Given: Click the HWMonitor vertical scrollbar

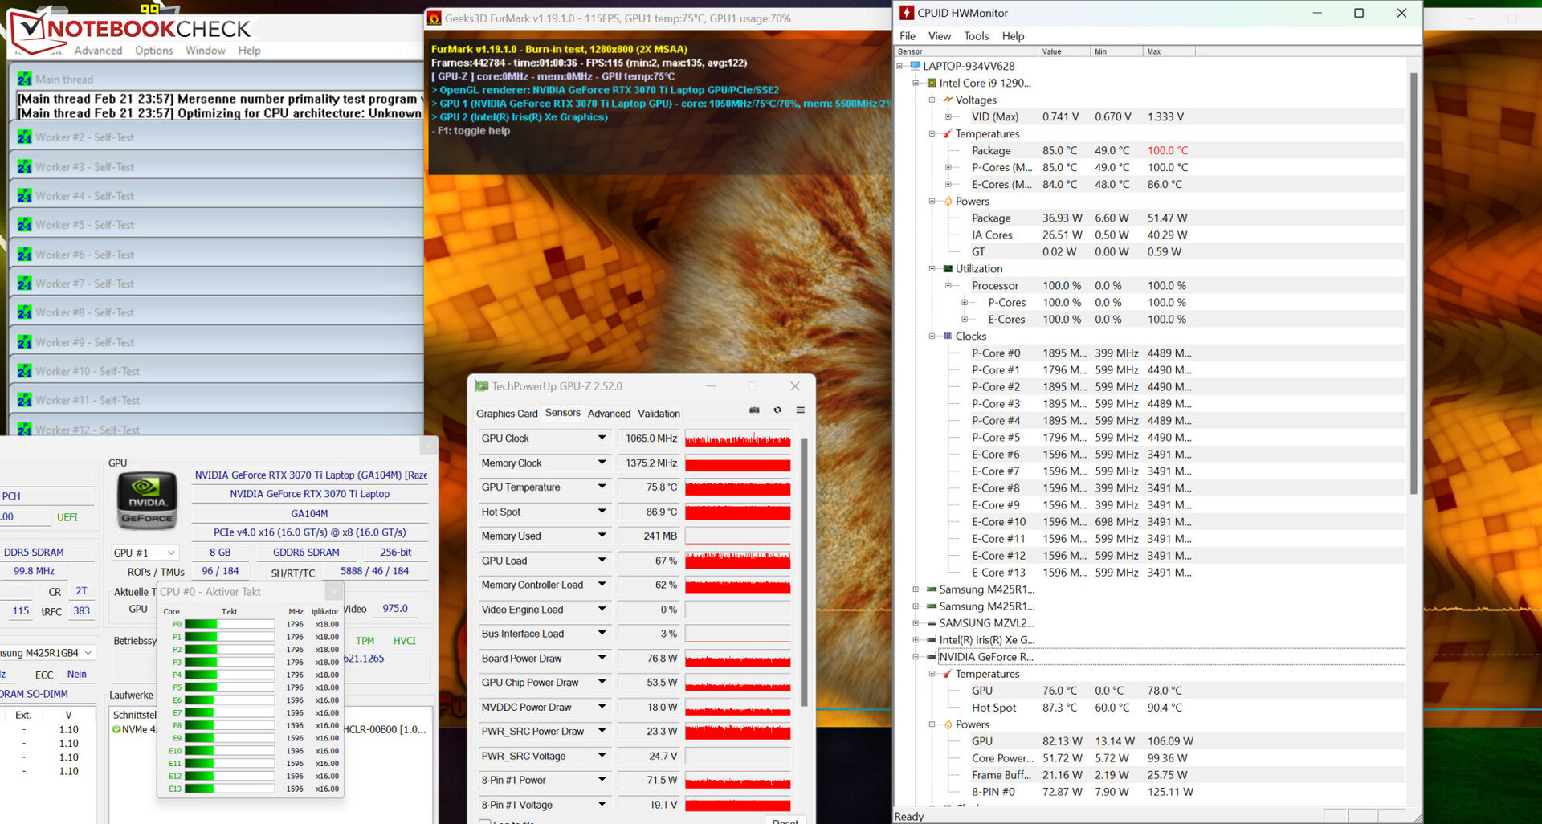Looking at the screenshot, I should point(1413,281).
